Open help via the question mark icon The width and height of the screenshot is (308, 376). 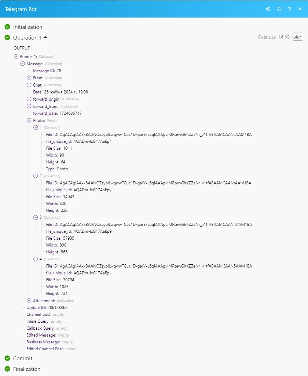tap(289, 8)
